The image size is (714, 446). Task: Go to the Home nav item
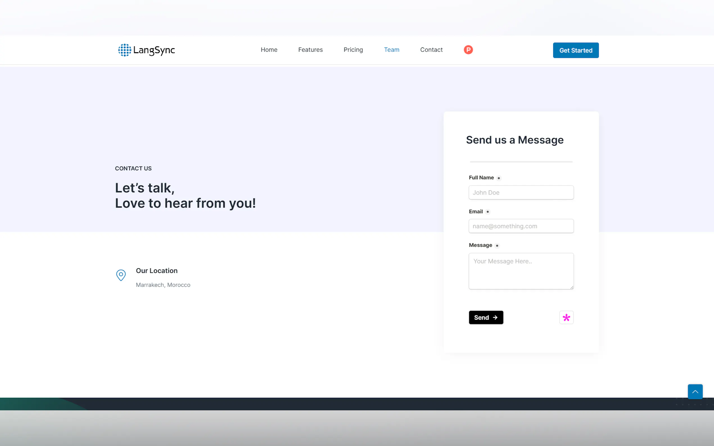coord(269,49)
